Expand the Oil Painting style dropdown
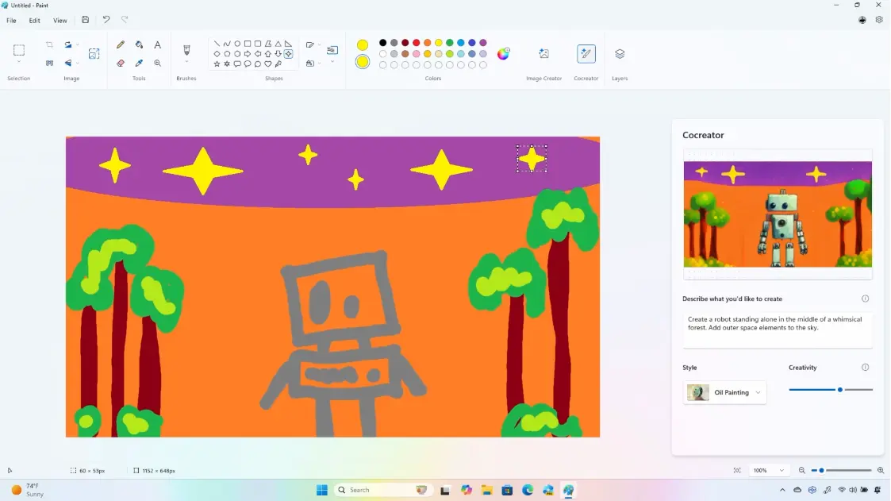Image resolution: width=891 pixels, height=501 pixels. [724, 392]
